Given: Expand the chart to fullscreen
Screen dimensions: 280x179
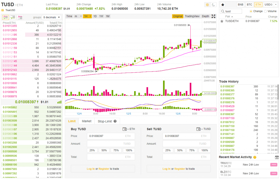Looking at the screenshot, I should [214, 16].
